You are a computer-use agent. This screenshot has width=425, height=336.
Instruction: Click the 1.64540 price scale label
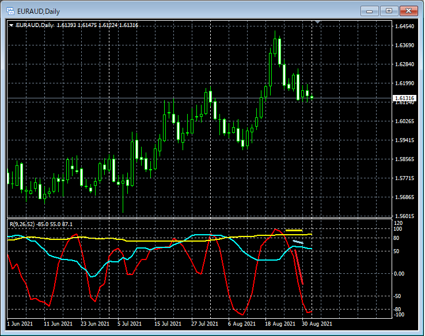coord(404,26)
